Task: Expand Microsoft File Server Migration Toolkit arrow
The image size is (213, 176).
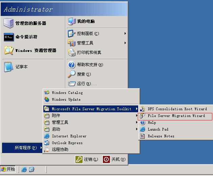Action: 136,109
